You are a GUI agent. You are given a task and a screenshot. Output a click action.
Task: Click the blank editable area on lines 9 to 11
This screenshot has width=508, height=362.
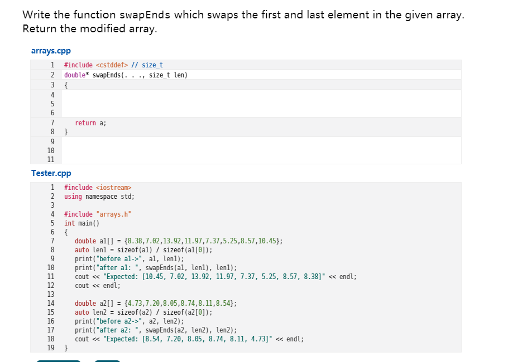coord(261,150)
